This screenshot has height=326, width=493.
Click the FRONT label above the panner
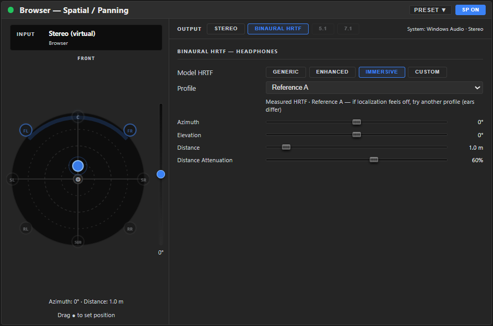86,58
